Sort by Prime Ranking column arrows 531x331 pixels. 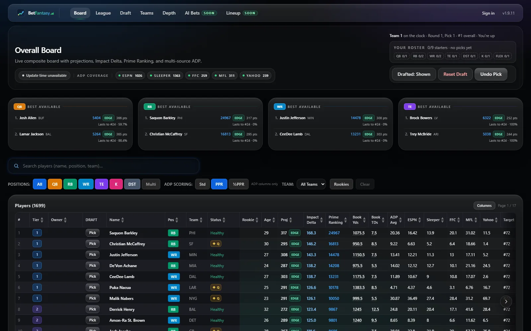(345, 220)
